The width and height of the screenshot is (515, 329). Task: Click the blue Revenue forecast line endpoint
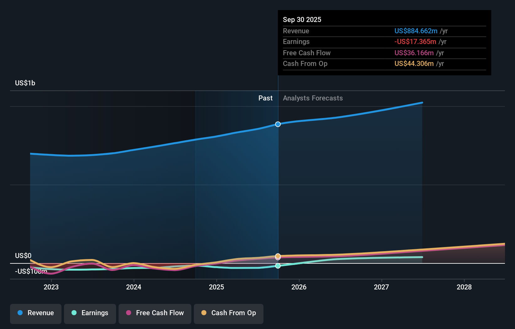[x=422, y=102]
